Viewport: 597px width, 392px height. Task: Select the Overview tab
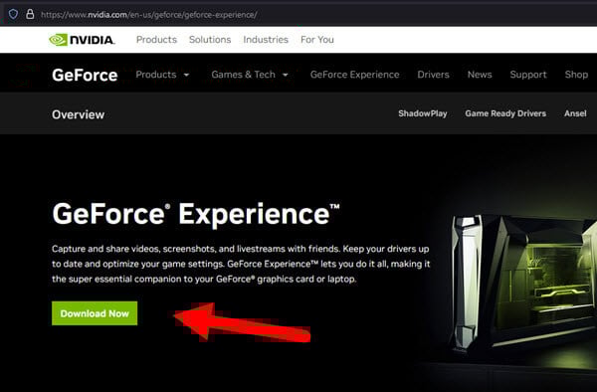click(x=78, y=114)
